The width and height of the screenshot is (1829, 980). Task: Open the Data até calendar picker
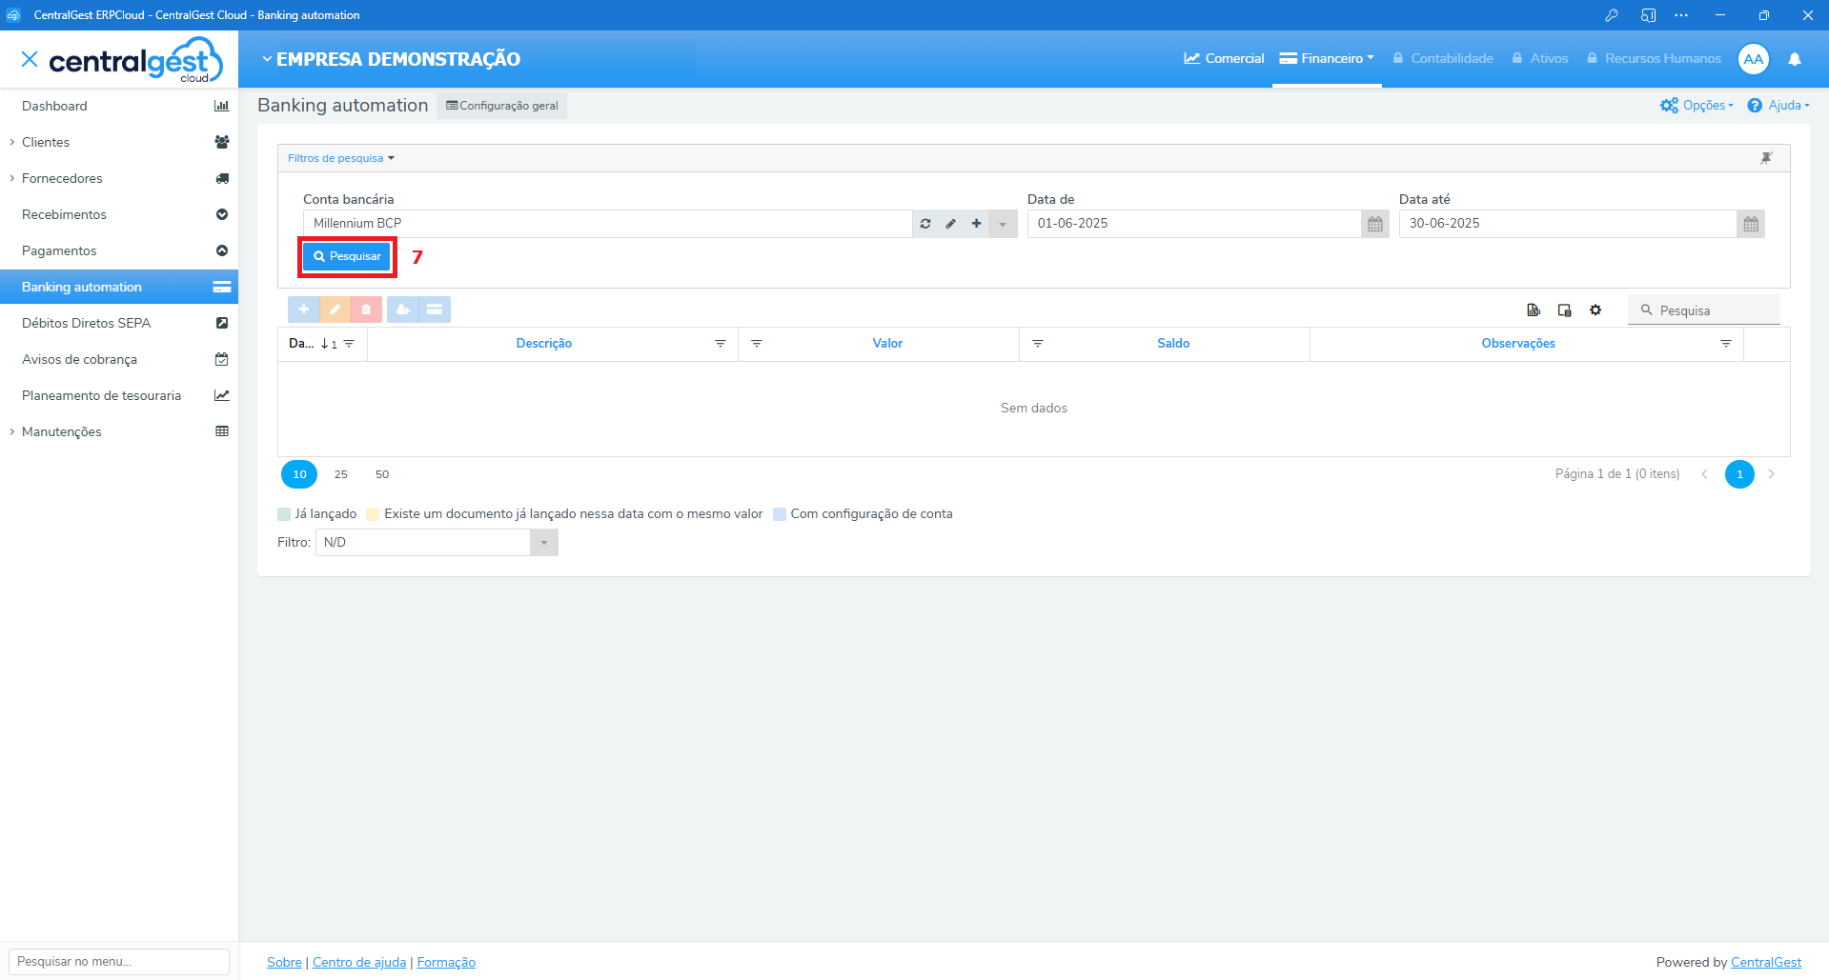(x=1750, y=224)
